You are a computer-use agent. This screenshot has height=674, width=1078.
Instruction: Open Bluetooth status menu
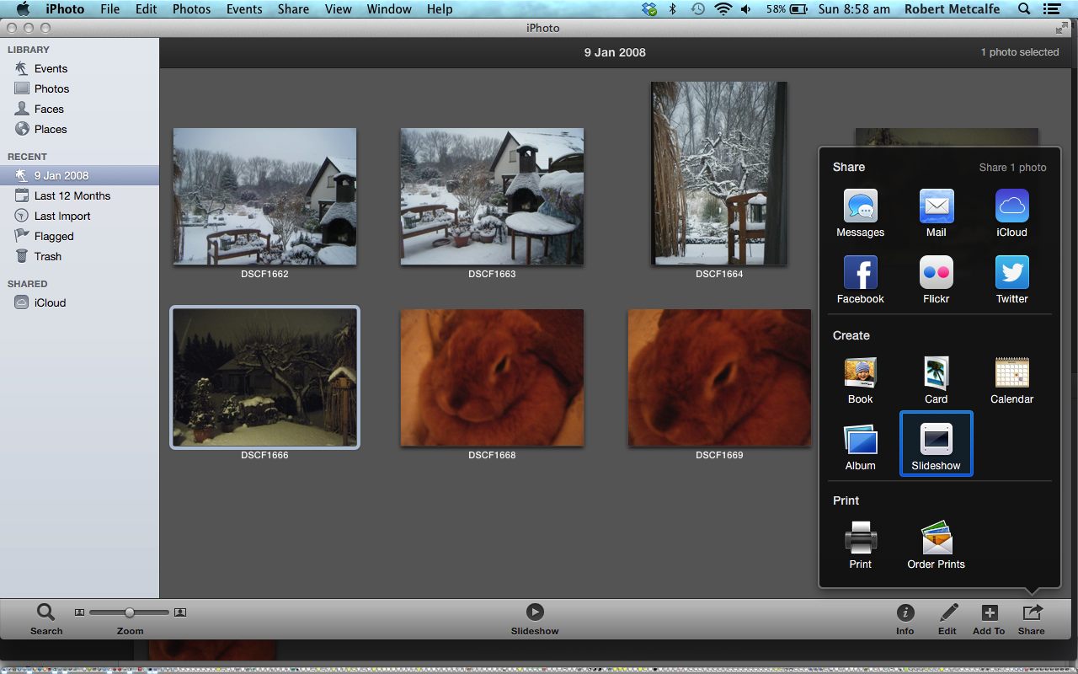(672, 9)
